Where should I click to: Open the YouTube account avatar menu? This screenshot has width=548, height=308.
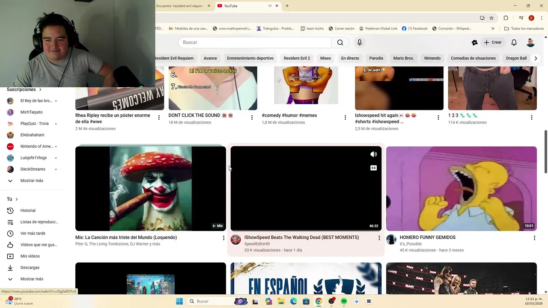coord(530,42)
